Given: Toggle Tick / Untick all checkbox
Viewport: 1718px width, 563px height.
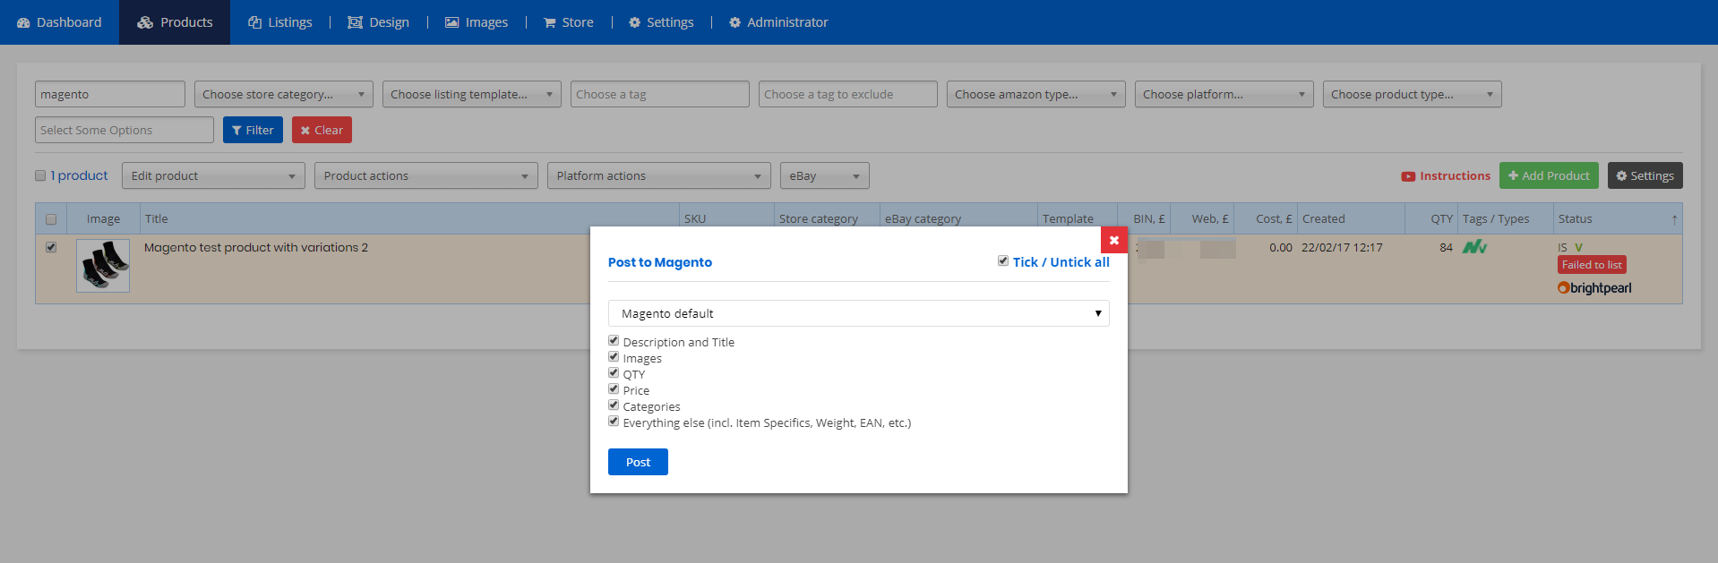Looking at the screenshot, I should click(x=1003, y=261).
